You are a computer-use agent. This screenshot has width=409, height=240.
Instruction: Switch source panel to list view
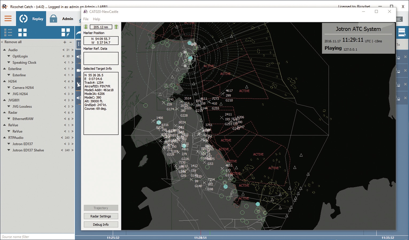(8, 33)
